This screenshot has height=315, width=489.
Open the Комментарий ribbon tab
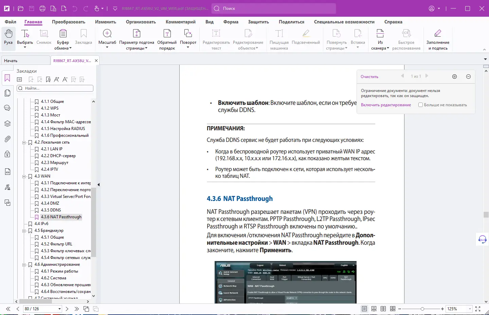click(180, 22)
